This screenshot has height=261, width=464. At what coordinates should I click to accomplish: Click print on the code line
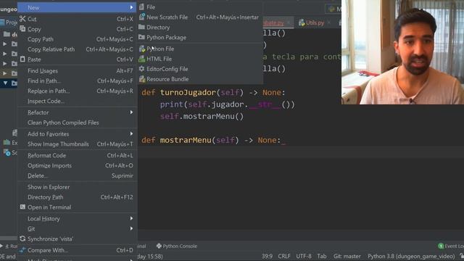click(172, 104)
